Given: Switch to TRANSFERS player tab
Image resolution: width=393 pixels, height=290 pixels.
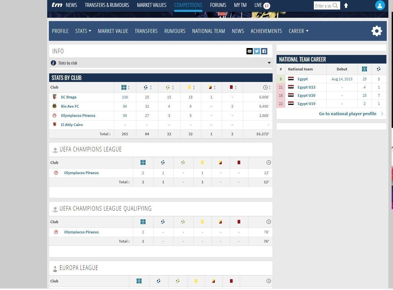Looking at the screenshot, I should 146,31.
